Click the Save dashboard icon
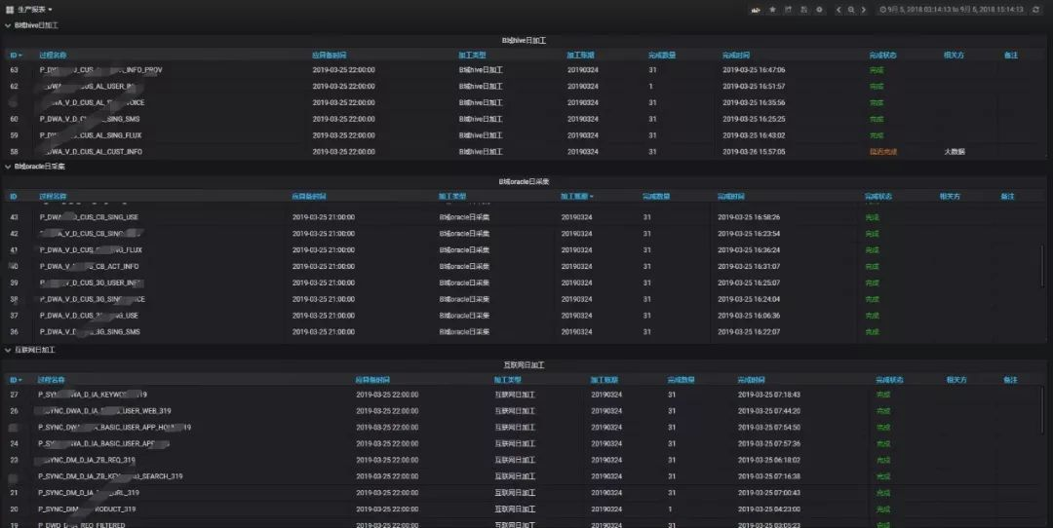This screenshot has height=528, width=1053. [803, 10]
